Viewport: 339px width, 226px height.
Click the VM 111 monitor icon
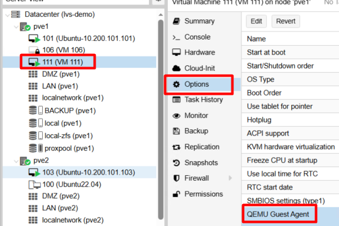tap(34, 62)
